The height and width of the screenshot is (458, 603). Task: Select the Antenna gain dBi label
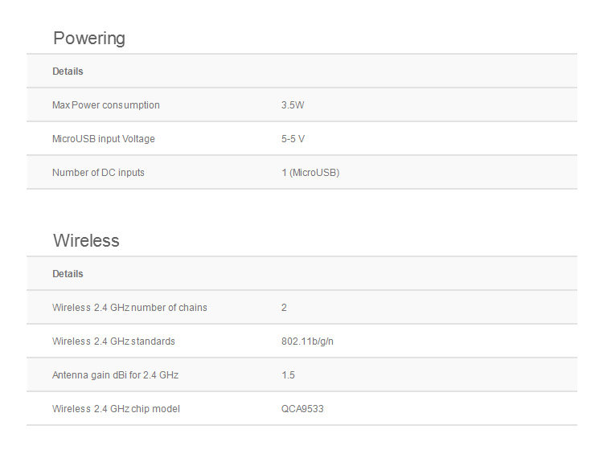click(x=115, y=375)
